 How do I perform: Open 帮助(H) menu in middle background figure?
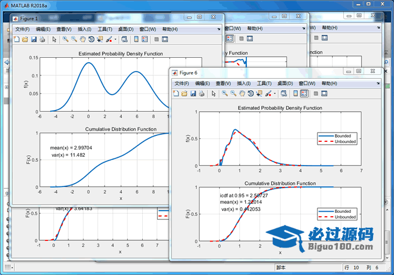pos(255,29)
